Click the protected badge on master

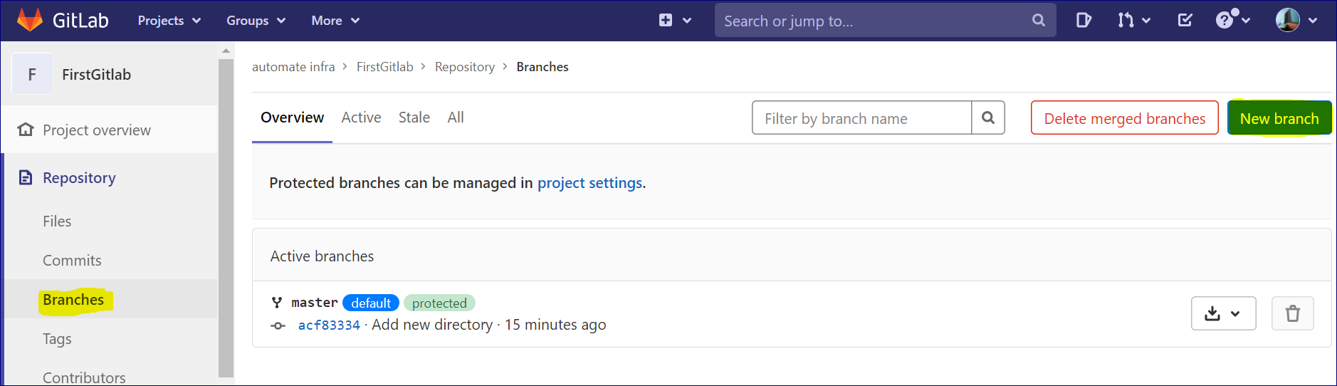[439, 303]
